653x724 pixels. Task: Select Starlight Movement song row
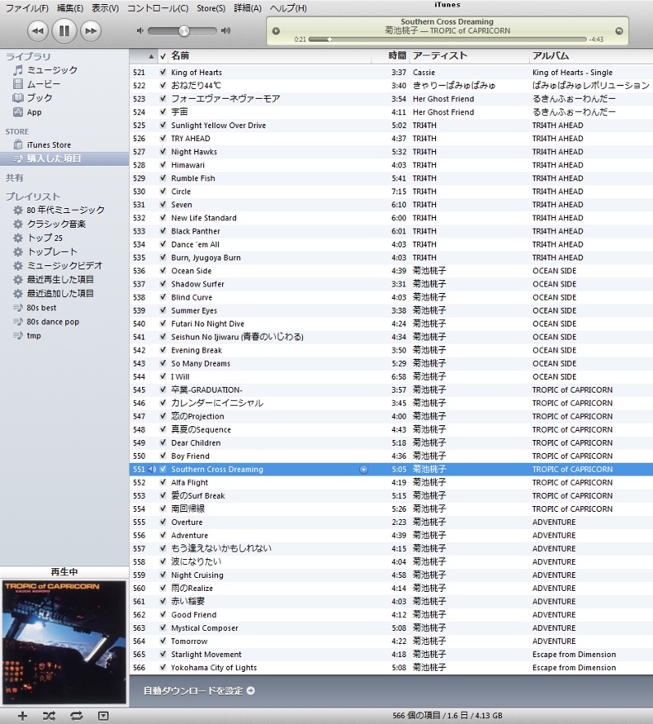(391, 655)
